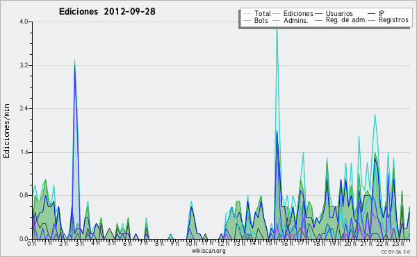Click the Bots orange legend line
417x257 pixels.
pyautogui.click(x=247, y=20)
